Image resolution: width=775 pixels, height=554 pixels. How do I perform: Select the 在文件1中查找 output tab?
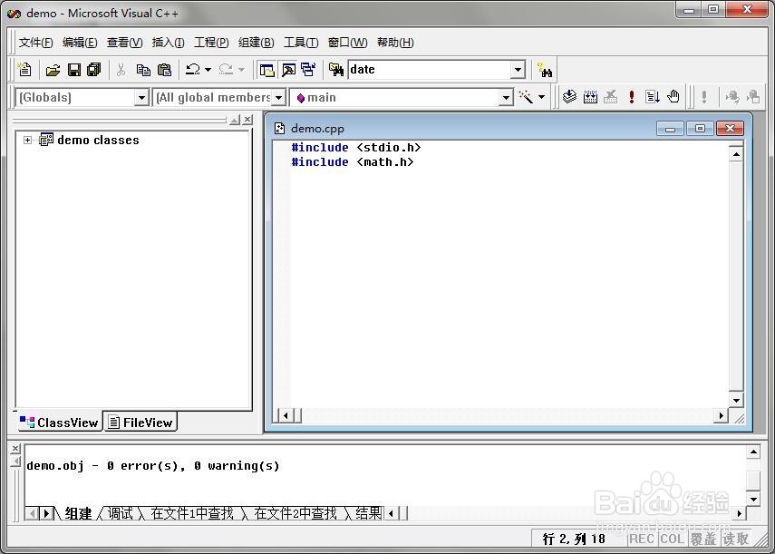click(x=192, y=513)
